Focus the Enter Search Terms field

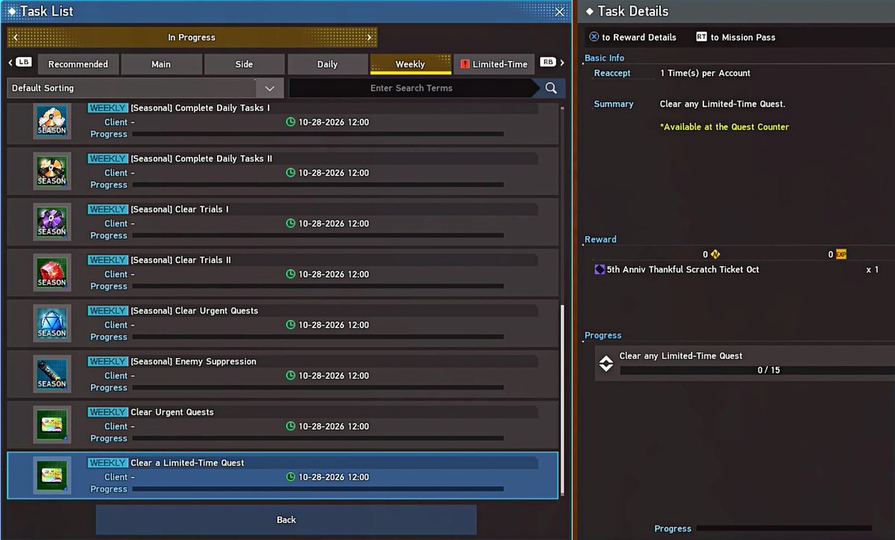tap(412, 88)
